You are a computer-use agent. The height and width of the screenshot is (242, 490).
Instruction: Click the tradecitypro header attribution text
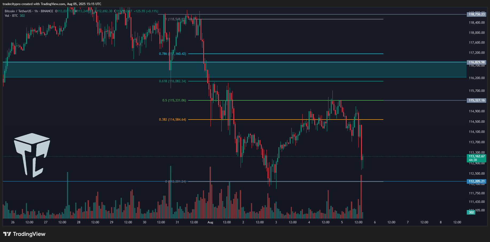[52, 4]
